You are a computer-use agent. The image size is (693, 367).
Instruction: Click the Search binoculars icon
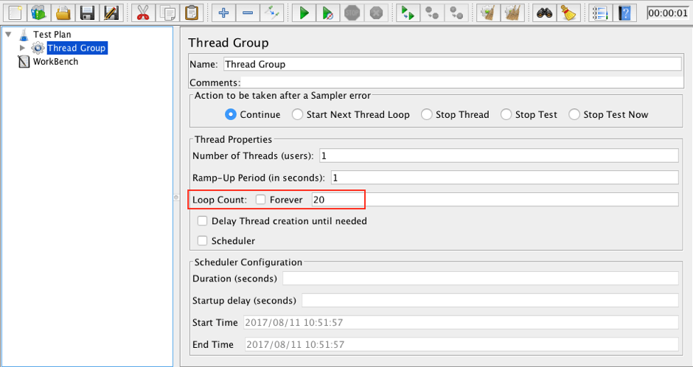point(543,13)
